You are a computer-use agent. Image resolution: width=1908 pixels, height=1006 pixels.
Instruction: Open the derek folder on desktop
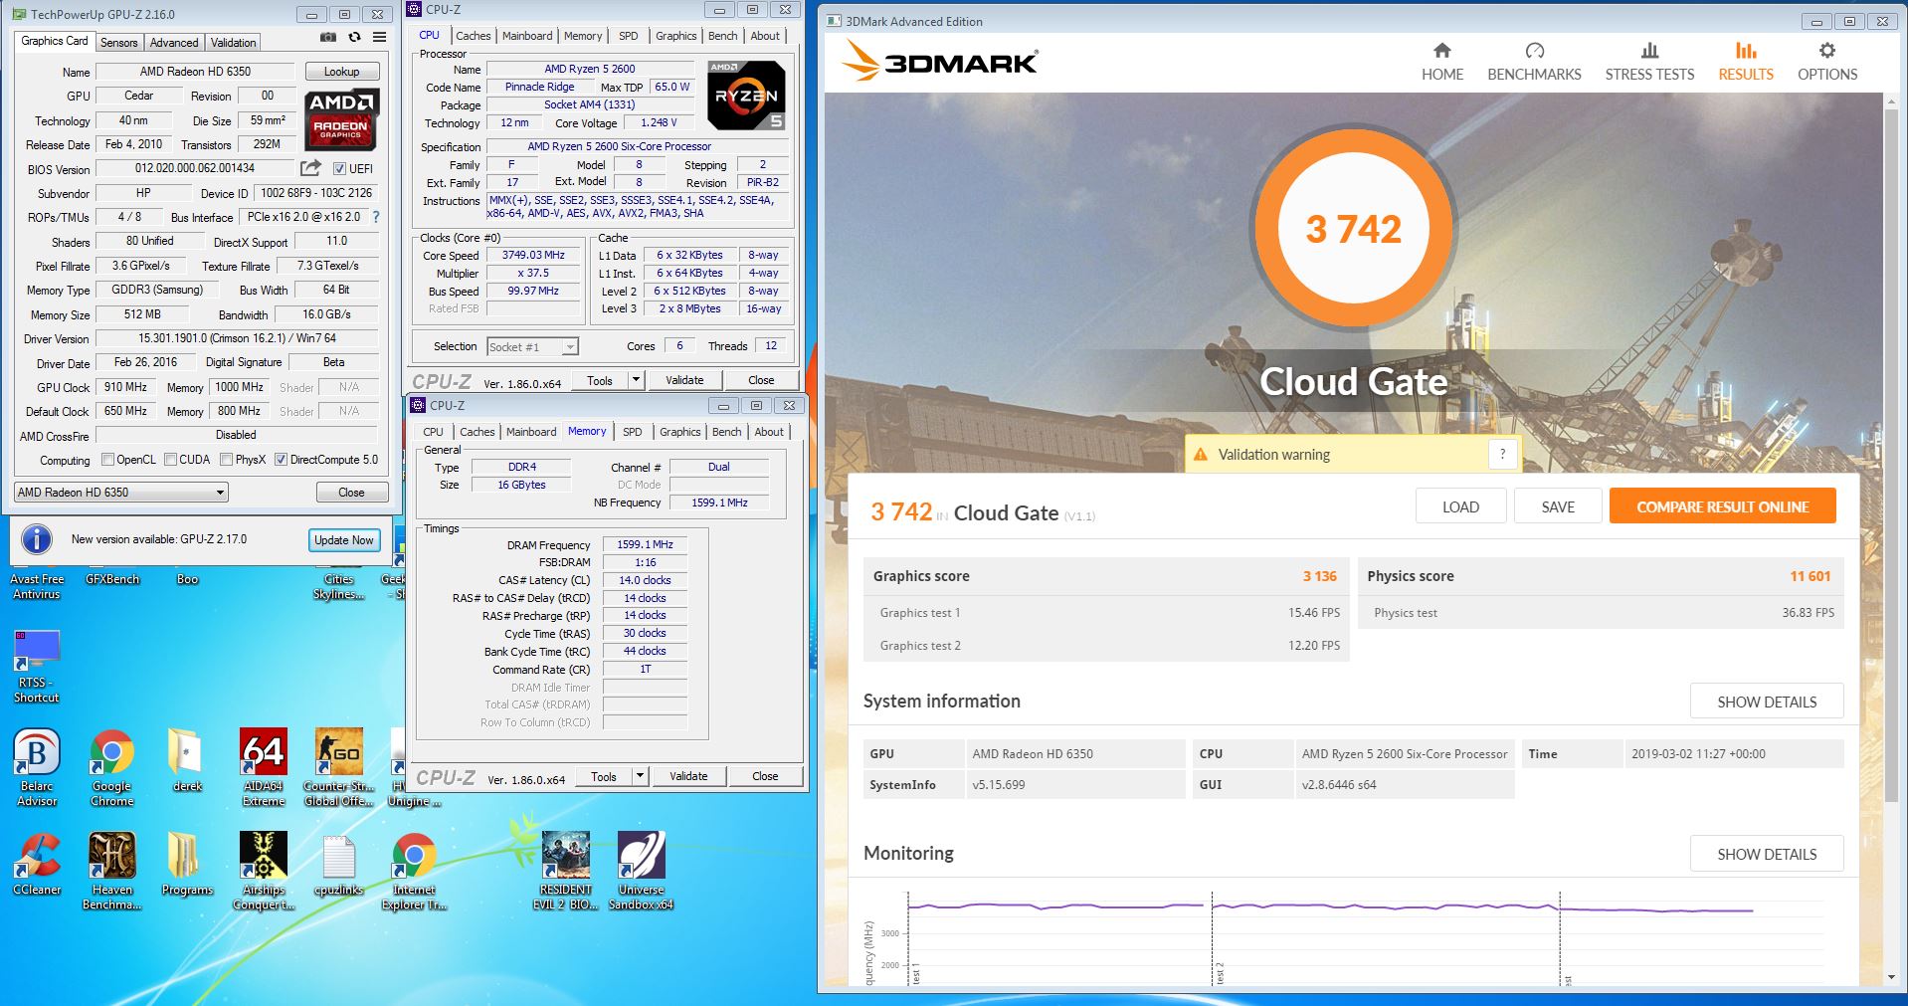coord(187,761)
